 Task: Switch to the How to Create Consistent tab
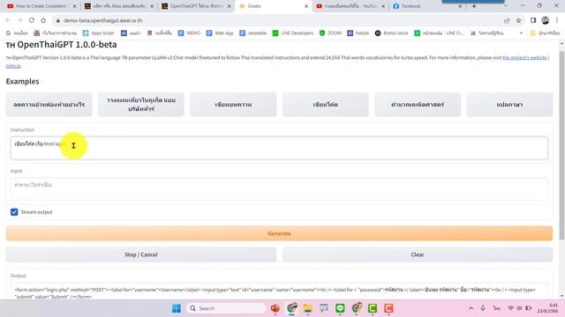(41, 6)
